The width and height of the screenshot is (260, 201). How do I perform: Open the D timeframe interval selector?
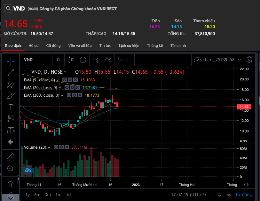pyautogui.click(x=59, y=60)
